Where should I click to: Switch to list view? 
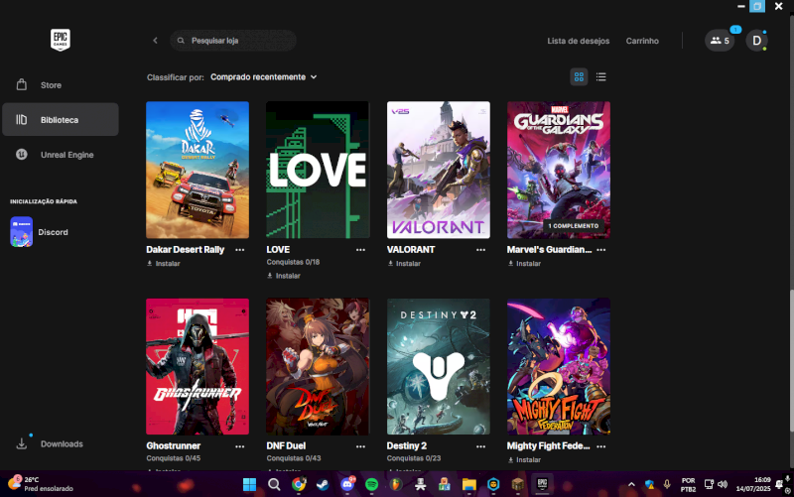(x=601, y=77)
